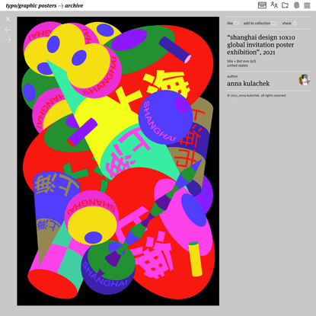Click 'add to collection' text

[257, 23]
